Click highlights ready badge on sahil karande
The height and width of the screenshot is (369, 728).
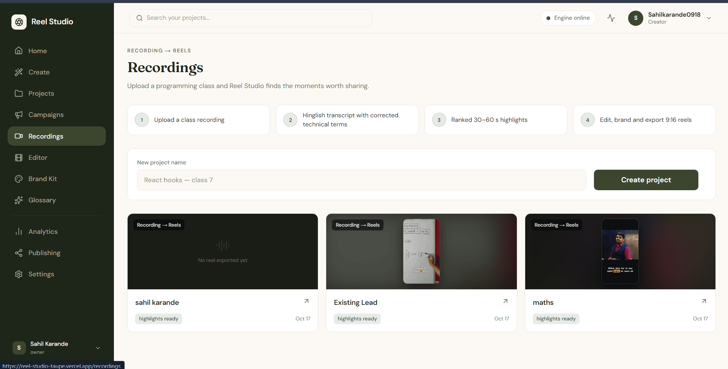[159, 319]
